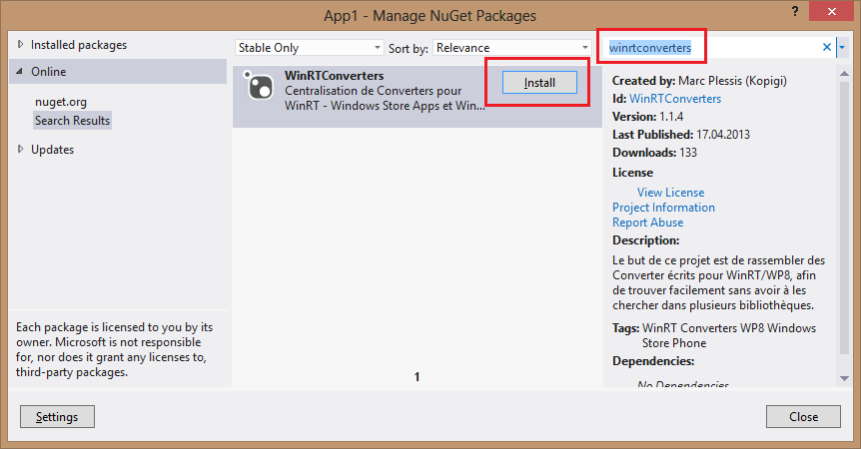This screenshot has width=861, height=449.
Task: Open search box history dropdown arrow
Action: coord(842,48)
